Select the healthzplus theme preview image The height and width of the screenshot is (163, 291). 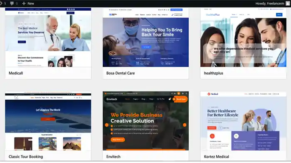[243, 37]
